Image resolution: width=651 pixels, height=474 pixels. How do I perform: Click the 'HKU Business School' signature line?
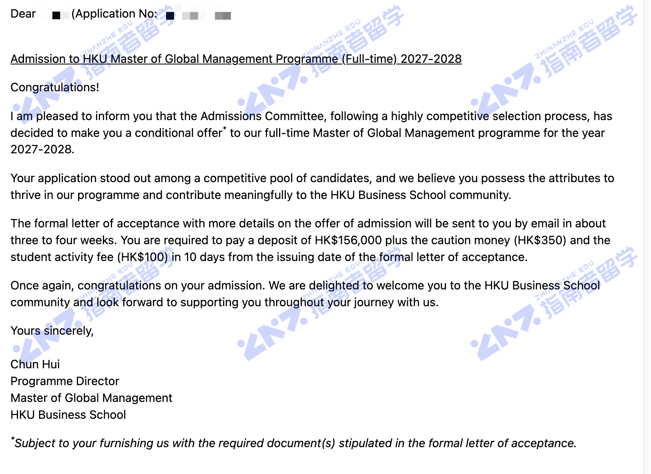(68, 415)
